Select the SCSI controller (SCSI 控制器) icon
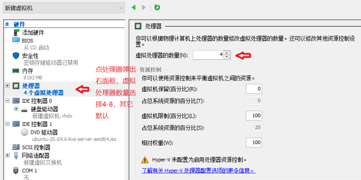Viewport: 361px width, 180px height. 16,147
